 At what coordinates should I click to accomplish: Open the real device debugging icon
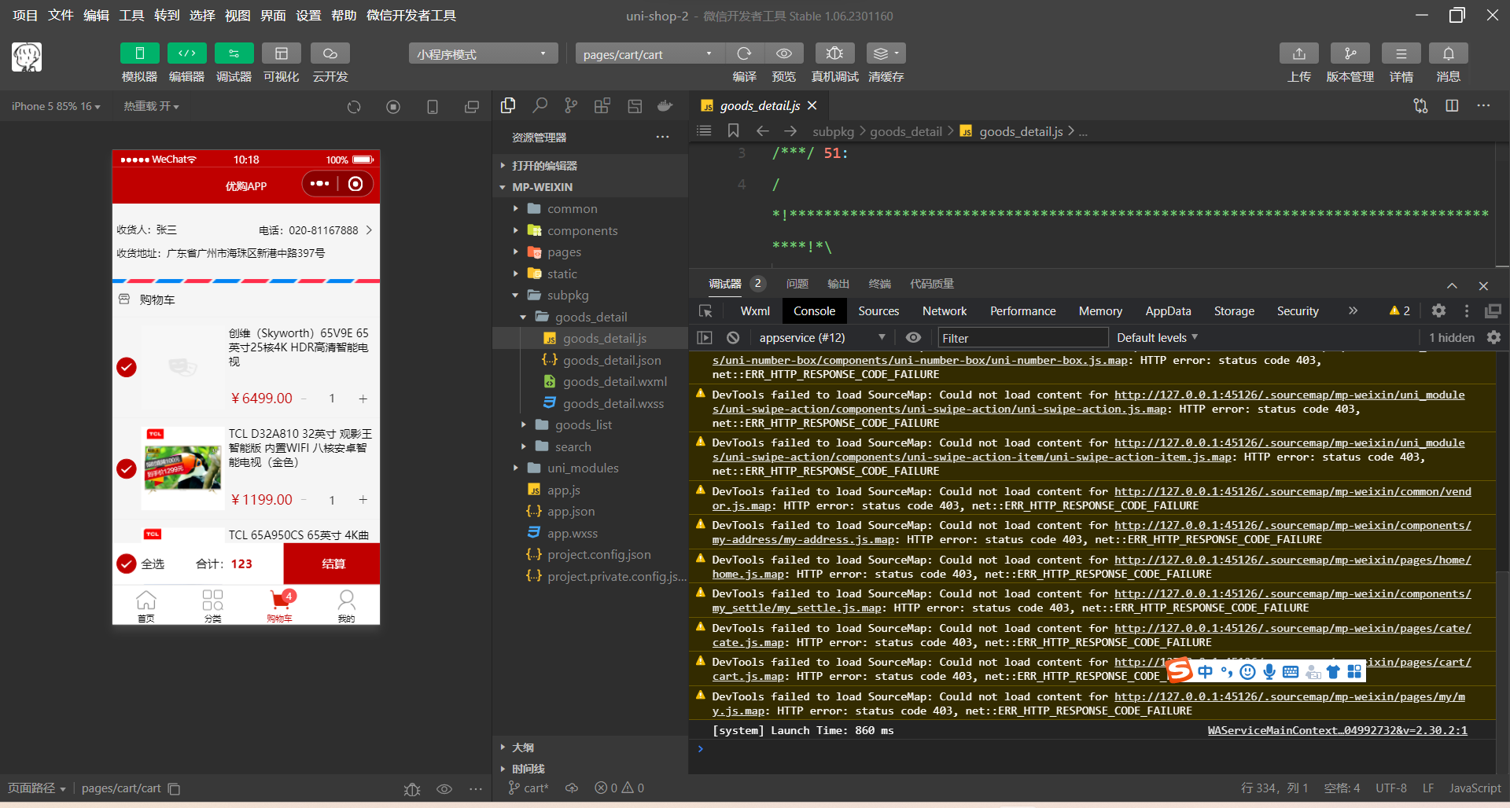[834, 53]
